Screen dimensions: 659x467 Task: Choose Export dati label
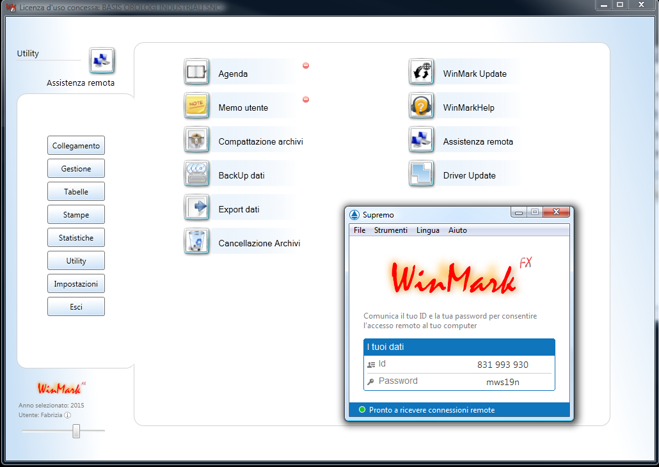coord(239,209)
